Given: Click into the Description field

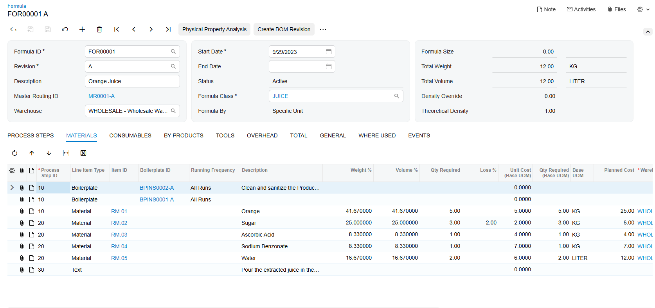Looking at the screenshot, I should coord(132,81).
